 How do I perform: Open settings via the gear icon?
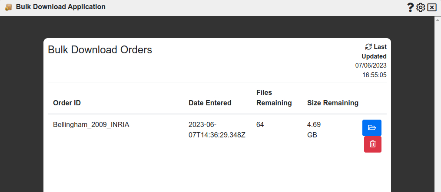click(421, 7)
